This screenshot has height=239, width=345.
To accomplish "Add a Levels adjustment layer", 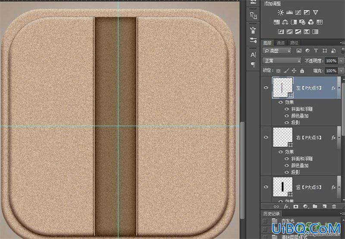I will 289,13.
